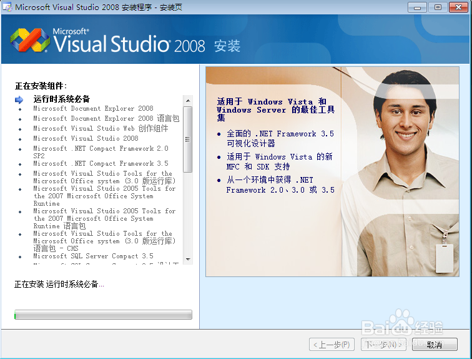Viewport: 472px width, 359px height.
Task: Select Microsoft Visual Studio 2008 item
Action: click(86, 138)
